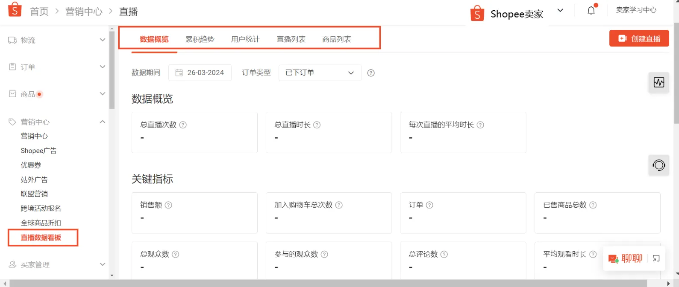Image resolution: width=679 pixels, height=287 pixels.
Task: Show help for 每次直播的平均时长
Action: click(480, 125)
